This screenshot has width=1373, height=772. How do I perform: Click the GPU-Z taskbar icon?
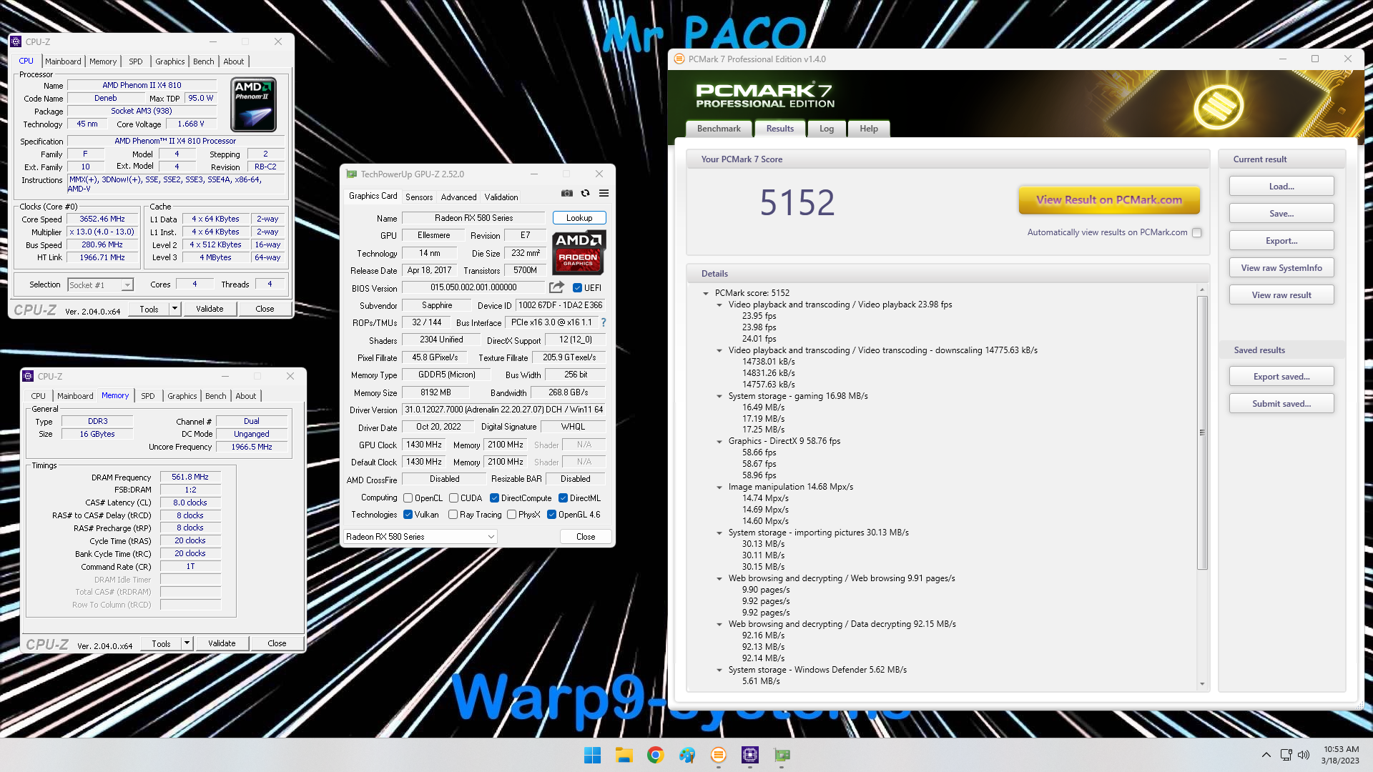point(782,755)
